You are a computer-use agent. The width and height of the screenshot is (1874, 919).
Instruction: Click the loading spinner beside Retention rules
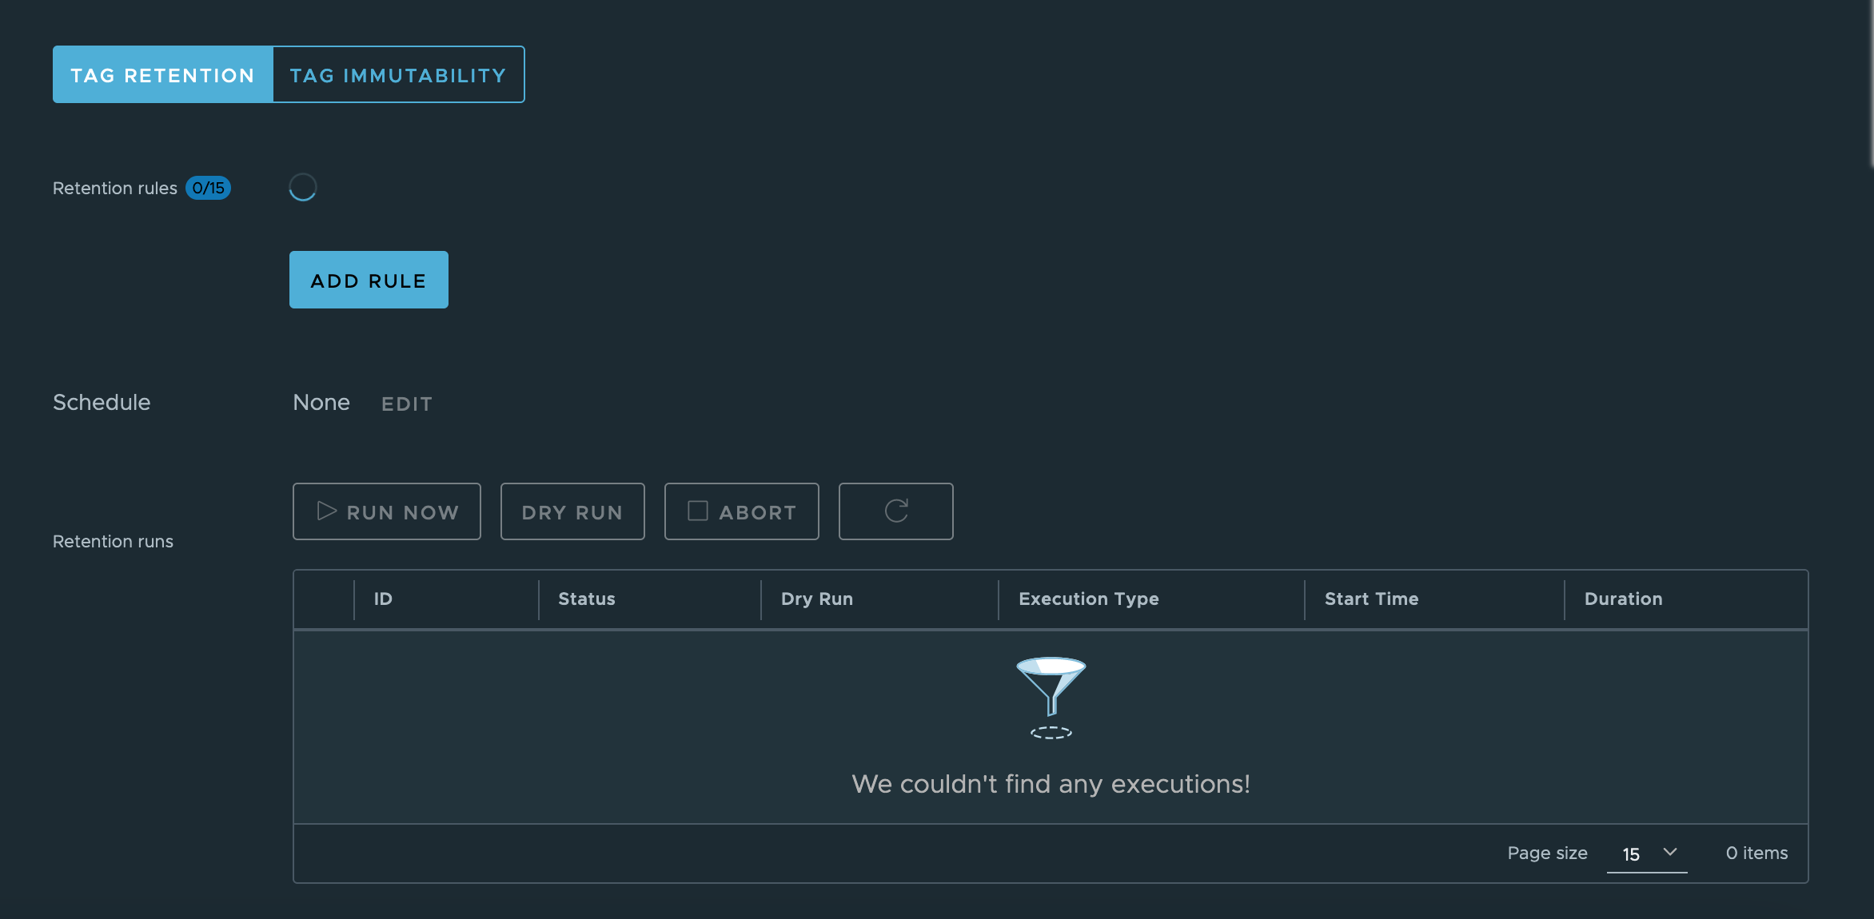pyautogui.click(x=302, y=186)
